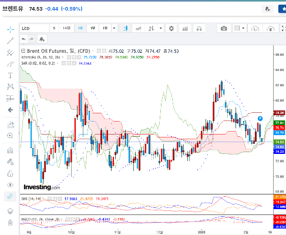
Task: Select the highlighted daily interval tab
Action: pyautogui.click(x=80, y=28)
